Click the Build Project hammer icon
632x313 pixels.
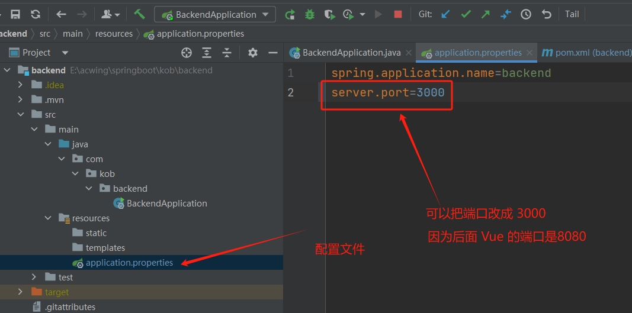139,14
